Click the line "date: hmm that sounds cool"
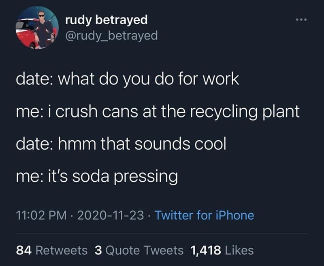324x266 pixels. 120,144
